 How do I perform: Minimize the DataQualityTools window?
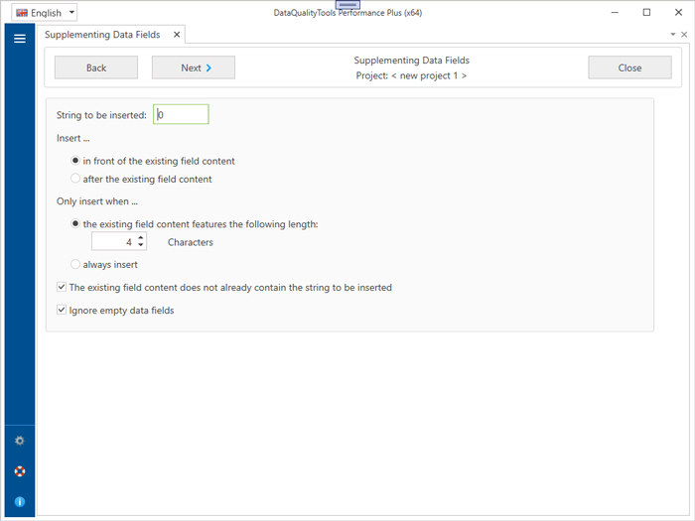pyautogui.click(x=615, y=12)
